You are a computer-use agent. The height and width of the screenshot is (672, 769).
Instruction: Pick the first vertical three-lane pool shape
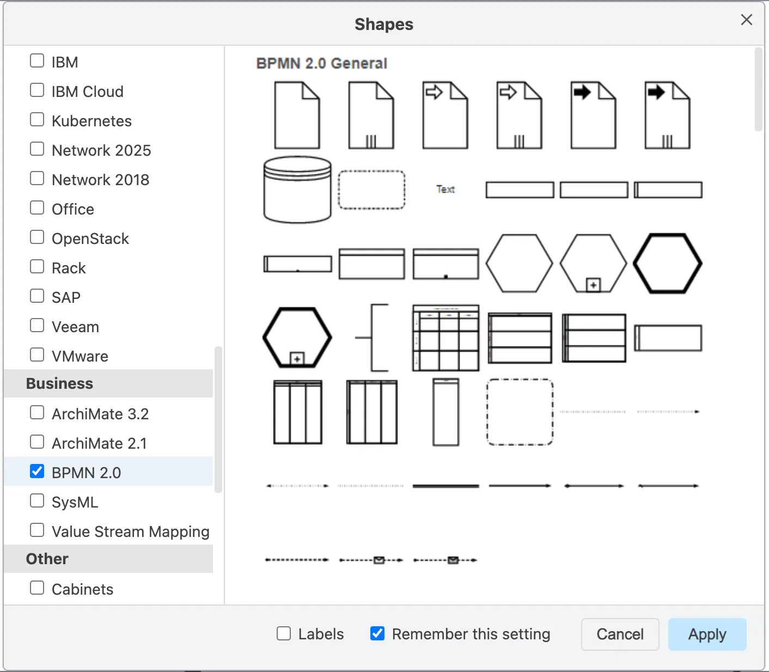pos(297,412)
